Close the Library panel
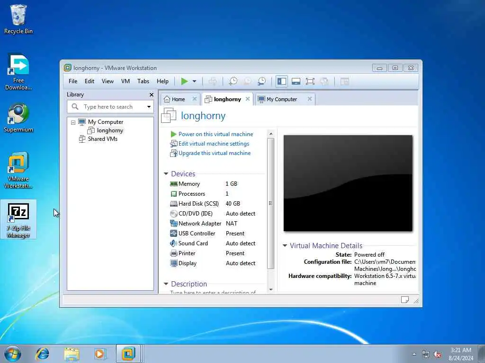Viewport: 485px width, 363px height. pyautogui.click(x=151, y=95)
